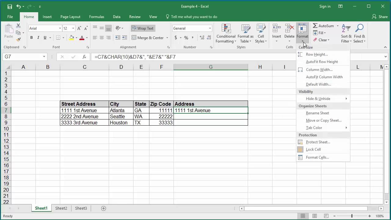Expand AutoSum dropdown arrow

coord(338,26)
